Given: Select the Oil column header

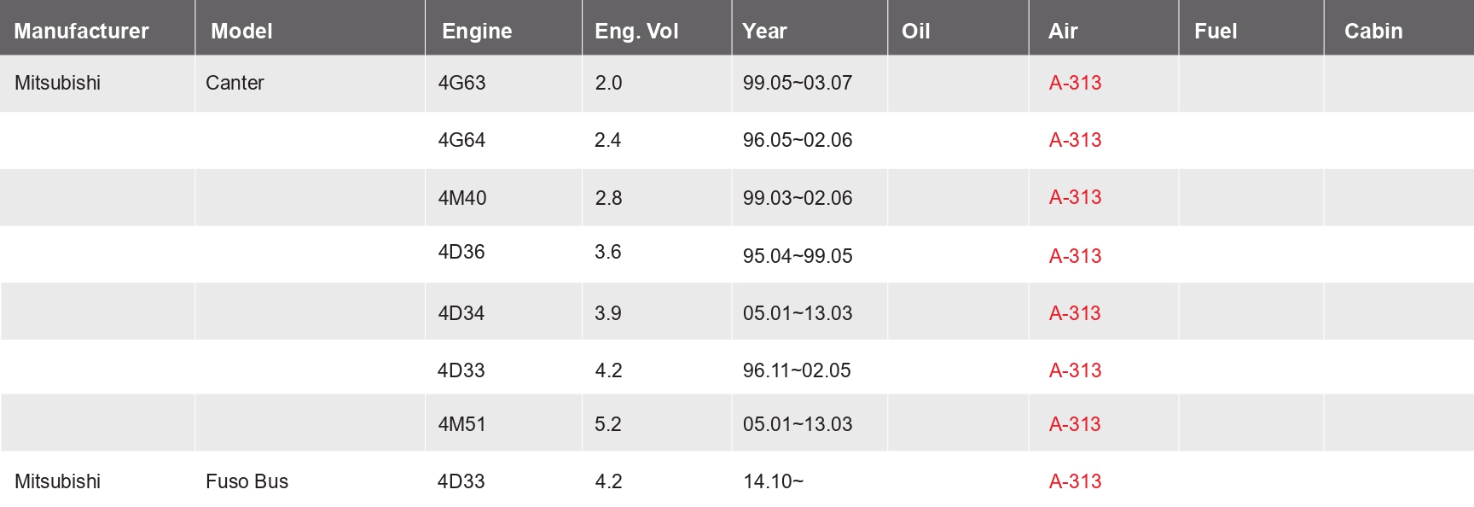Looking at the screenshot, I should 915,32.
